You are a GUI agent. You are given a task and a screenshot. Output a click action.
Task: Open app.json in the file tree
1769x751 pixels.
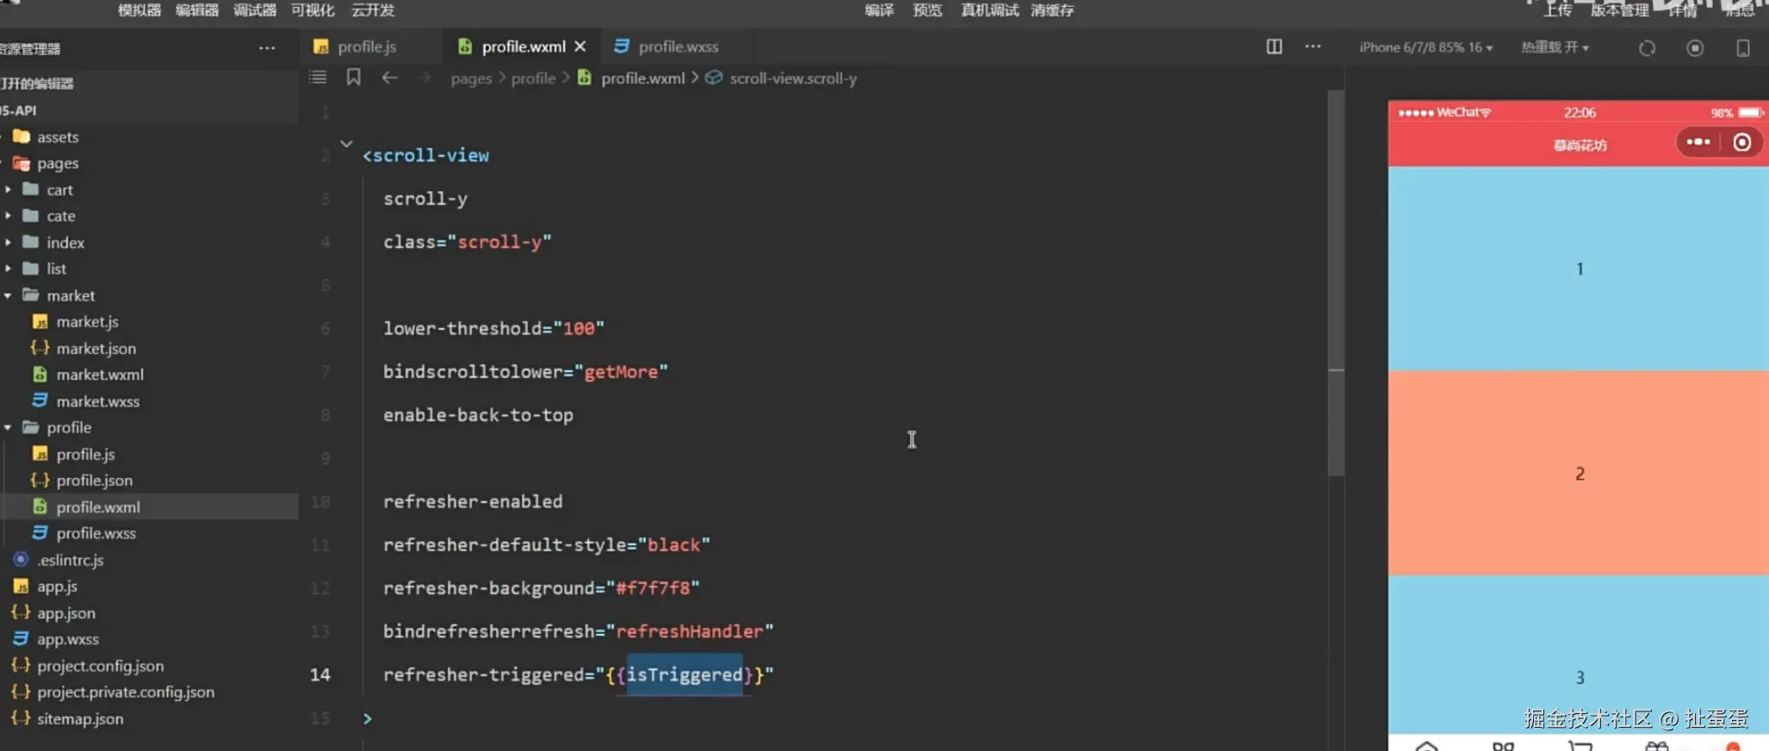(65, 613)
